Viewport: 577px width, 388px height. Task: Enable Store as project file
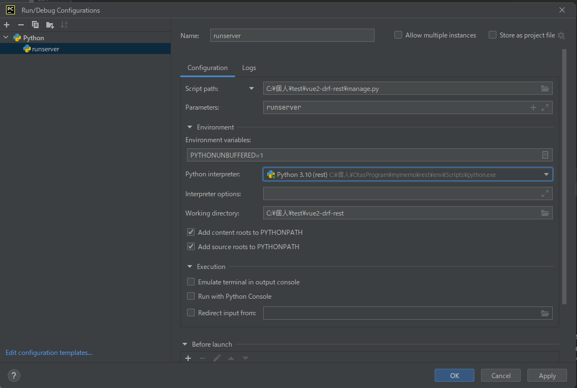[493, 35]
